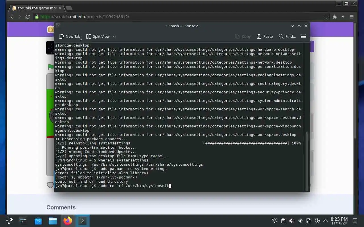
Task: Open Konsole hamburger menu
Action: [x=303, y=36]
